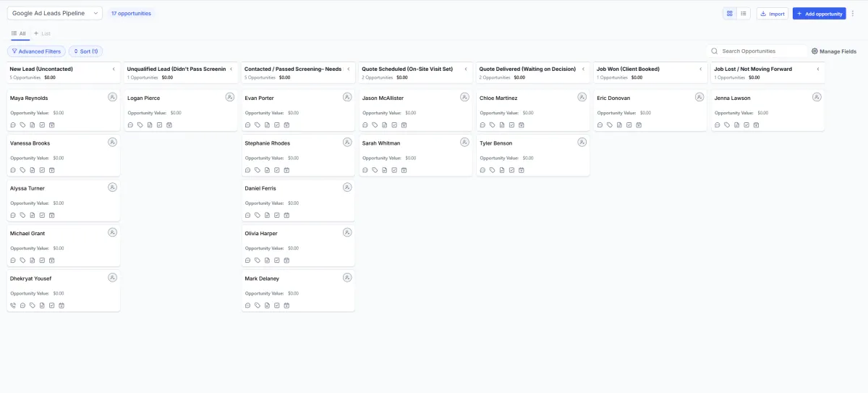Screen dimensions: 868x393
Task: Open notes icon on Evan Porter card
Action: point(267,125)
